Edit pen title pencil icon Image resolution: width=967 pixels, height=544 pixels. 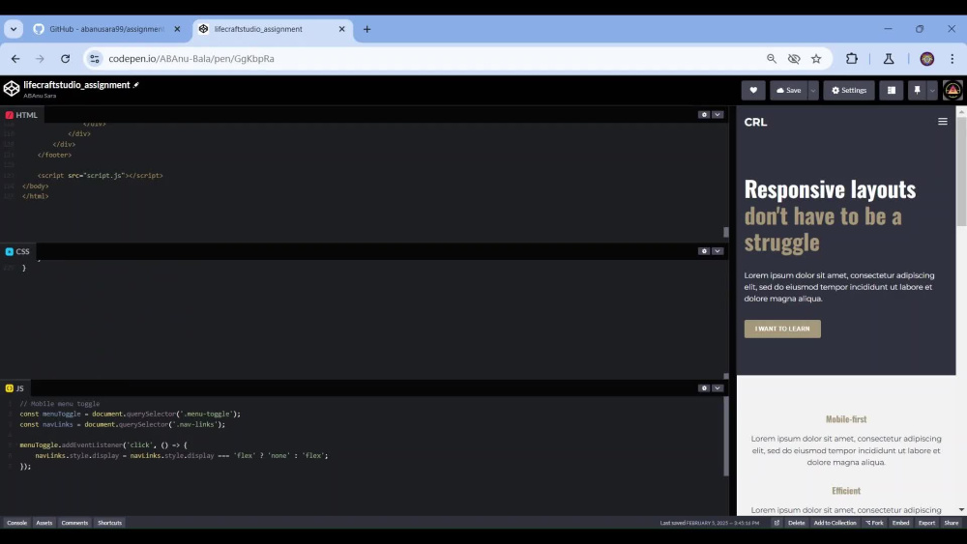136,85
